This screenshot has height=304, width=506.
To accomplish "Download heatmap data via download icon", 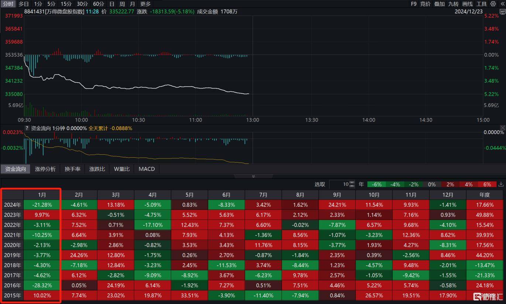I will [501, 184].
